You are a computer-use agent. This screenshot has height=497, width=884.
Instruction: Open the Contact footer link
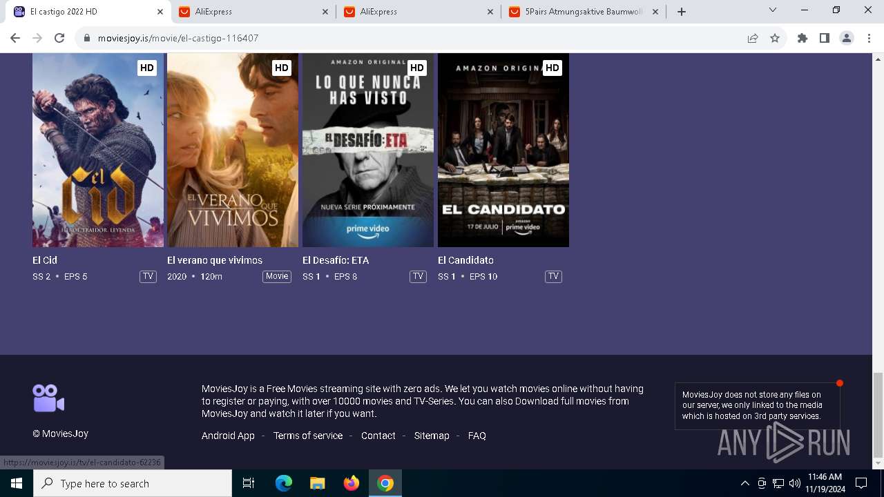(x=378, y=436)
